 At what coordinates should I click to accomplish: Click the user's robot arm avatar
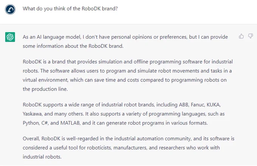pyautogui.click(x=10, y=9)
